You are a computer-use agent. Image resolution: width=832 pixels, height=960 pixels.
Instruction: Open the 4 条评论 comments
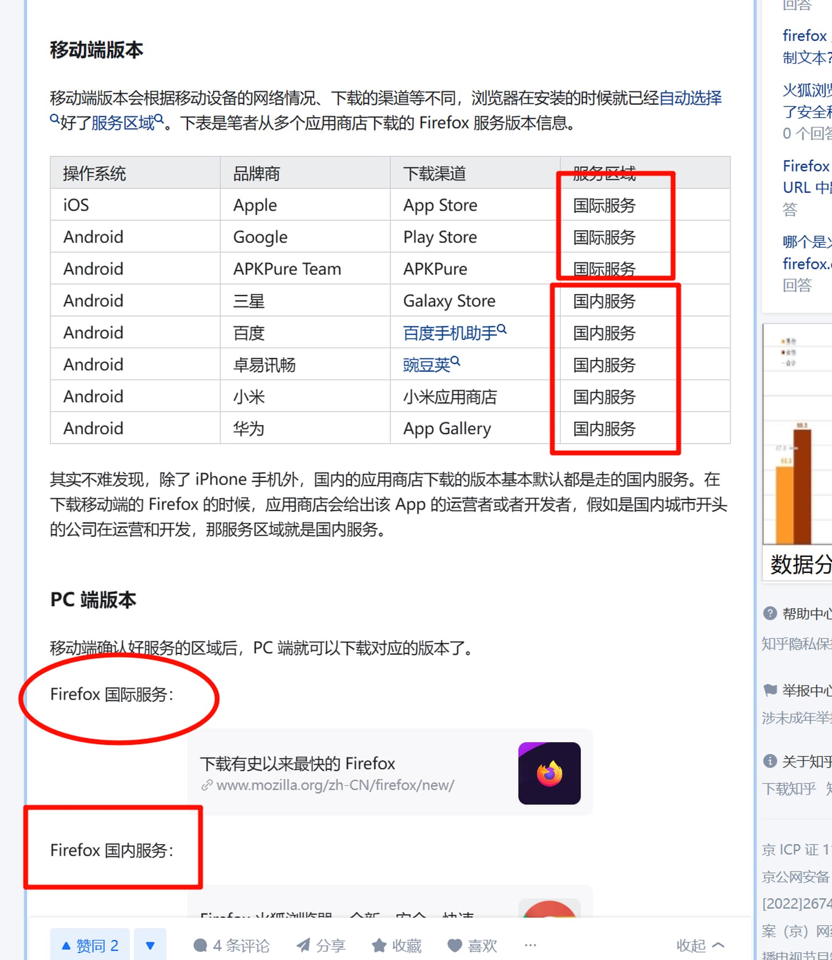pyautogui.click(x=231, y=945)
